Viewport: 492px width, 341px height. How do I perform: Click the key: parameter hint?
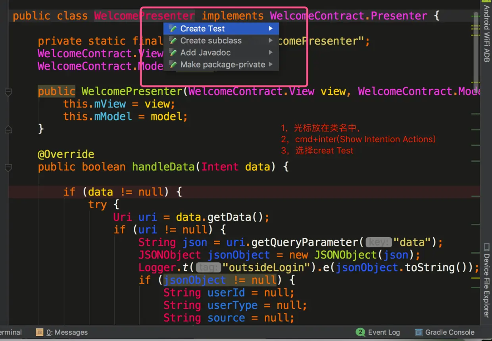pos(379,242)
